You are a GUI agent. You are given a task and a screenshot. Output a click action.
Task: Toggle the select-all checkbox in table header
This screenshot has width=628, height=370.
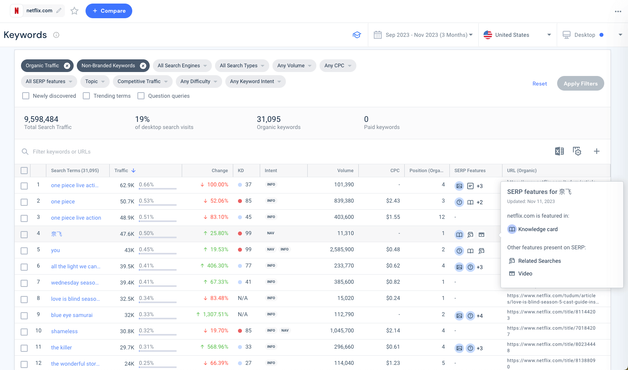pos(24,171)
